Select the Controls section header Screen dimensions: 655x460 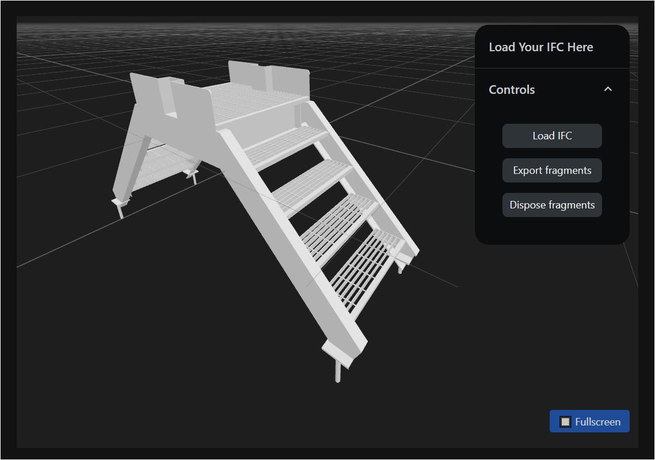click(x=552, y=89)
